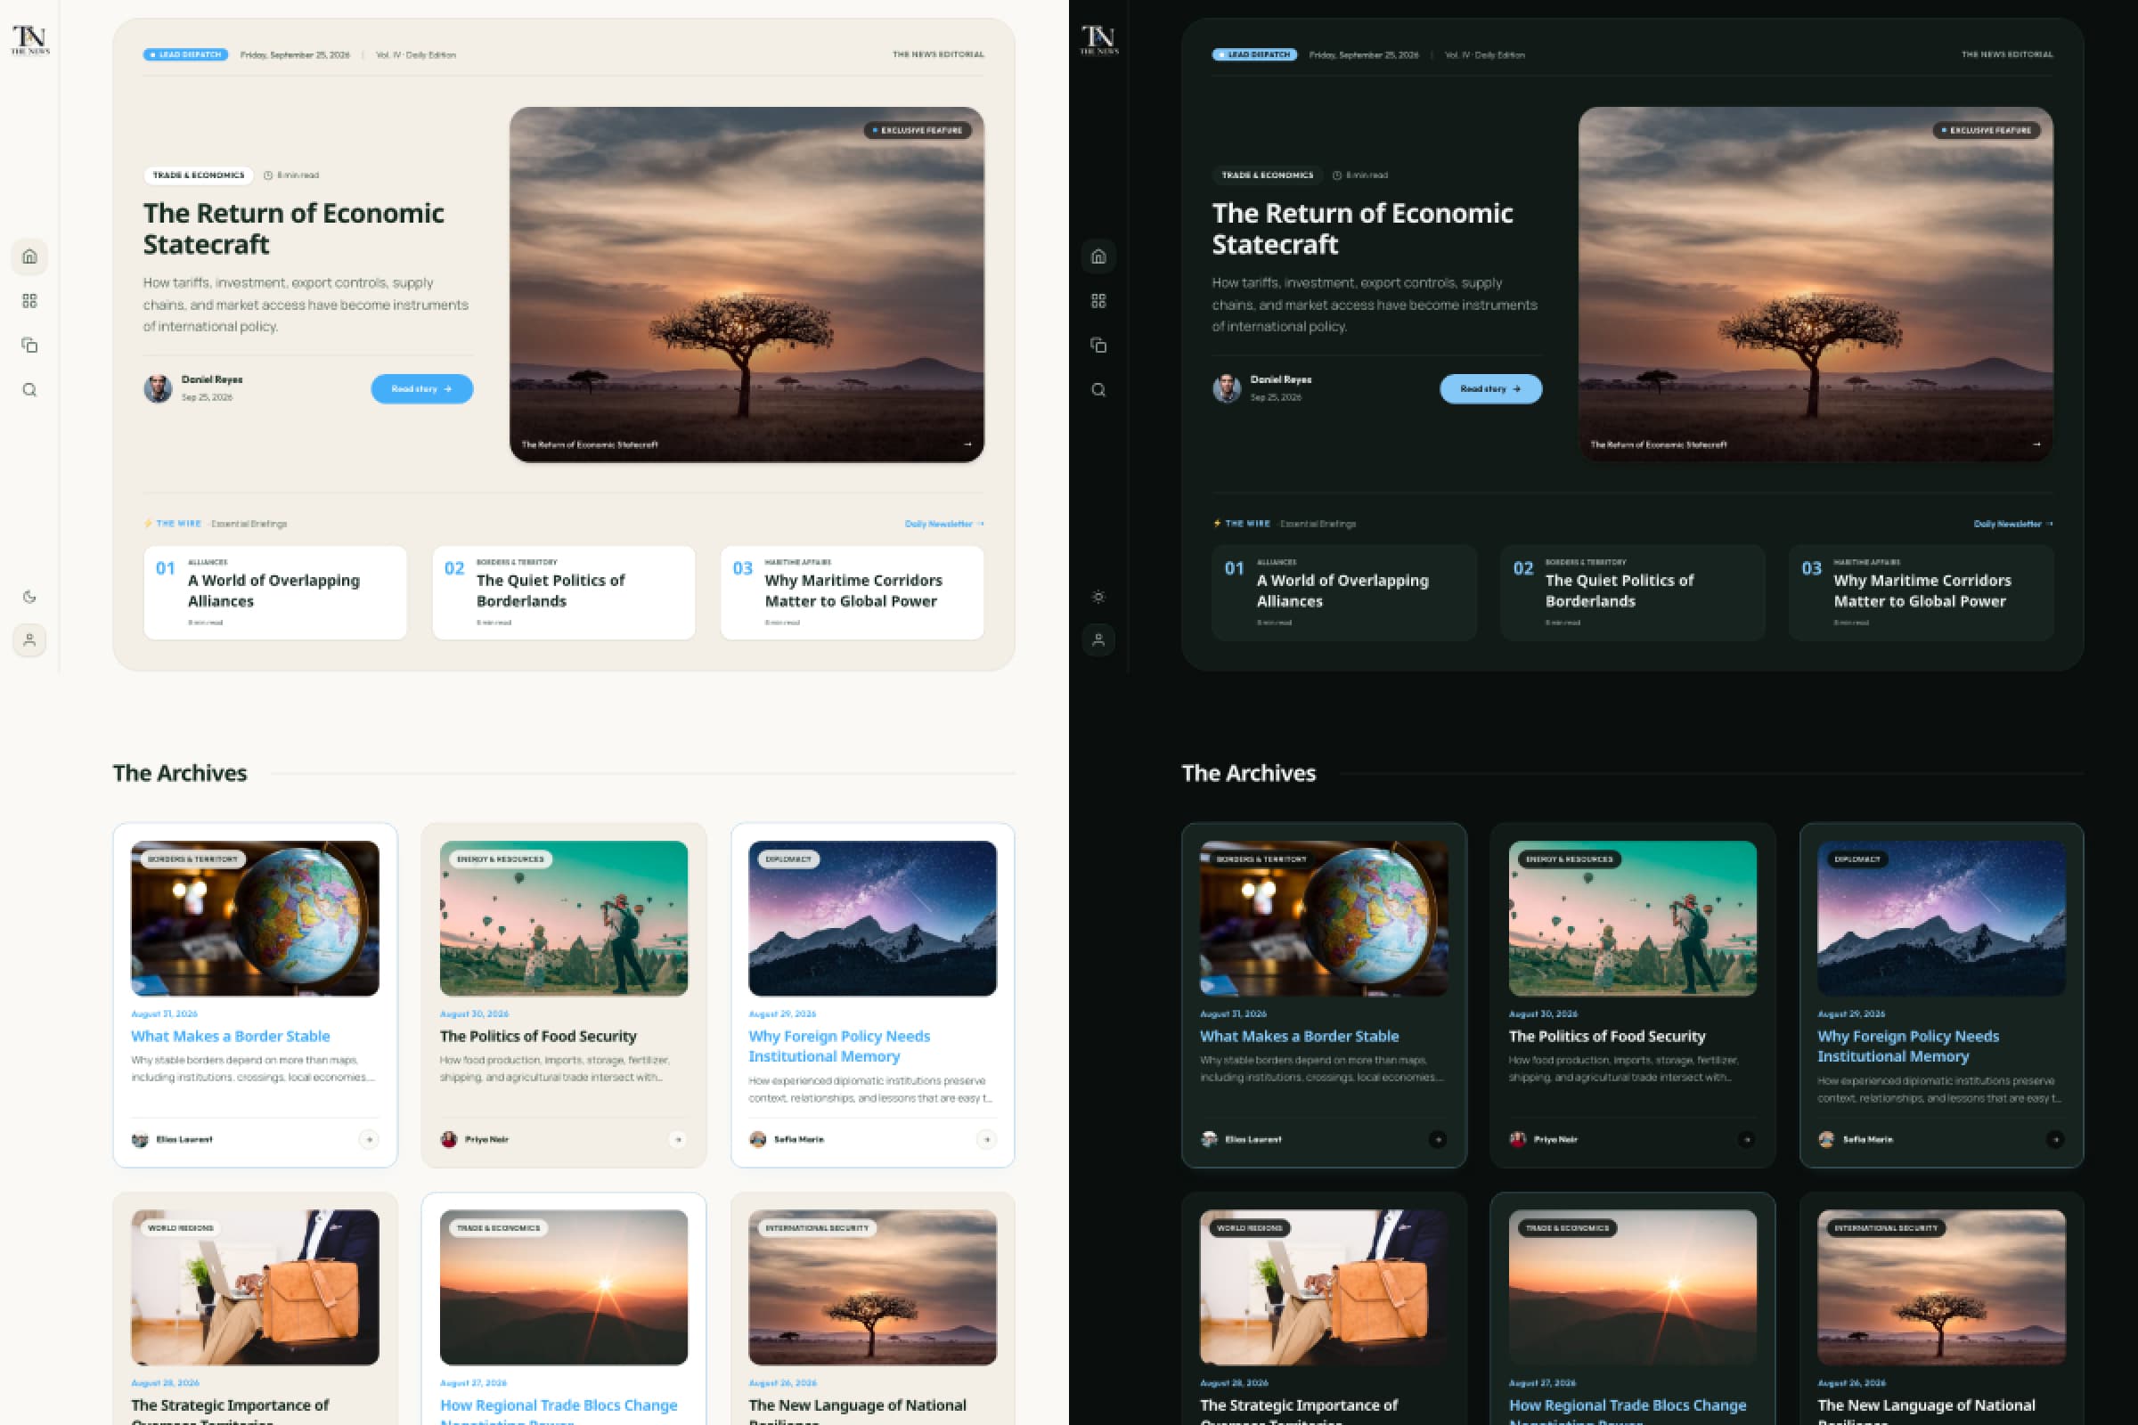Open wire item 02 Quiet Politics, dark panel
This screenshot has width=2138, height=1425.
point(1633,592)
